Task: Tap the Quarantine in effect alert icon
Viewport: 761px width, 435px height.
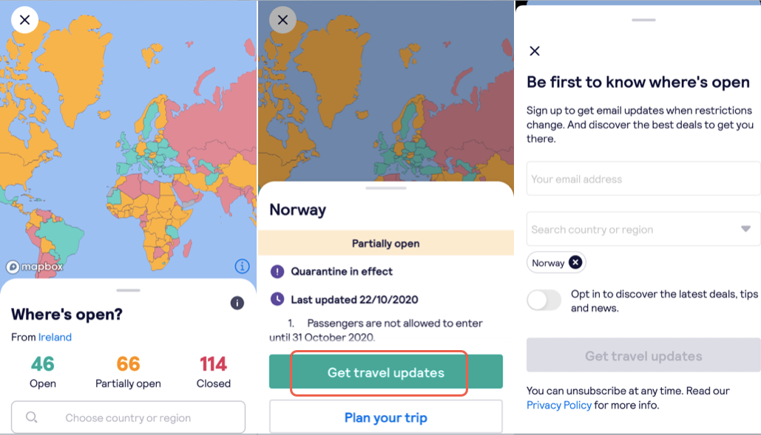Action: [x=277, y=271]
